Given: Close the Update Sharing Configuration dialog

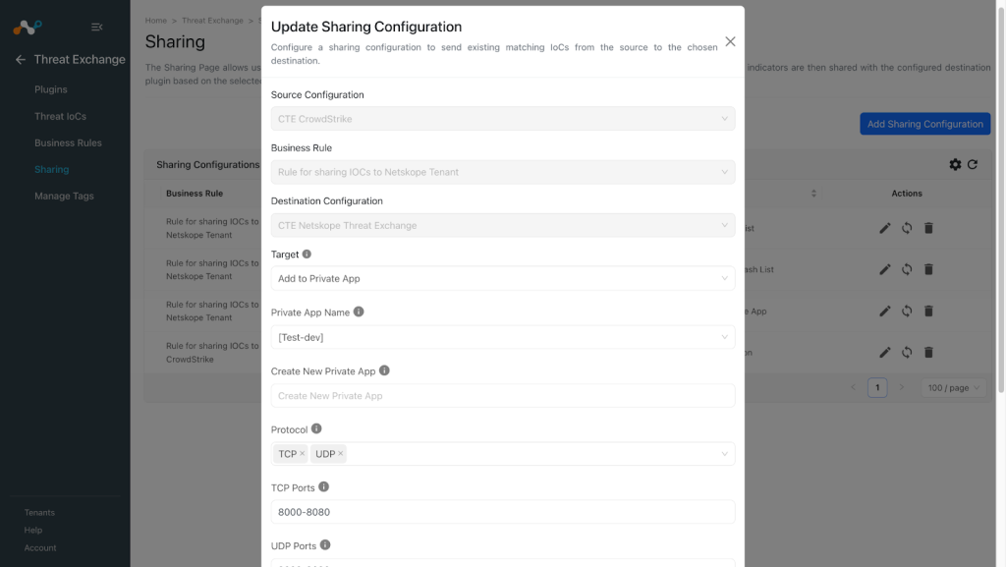Looking at the screenshot, I should [x=730, y=41].
